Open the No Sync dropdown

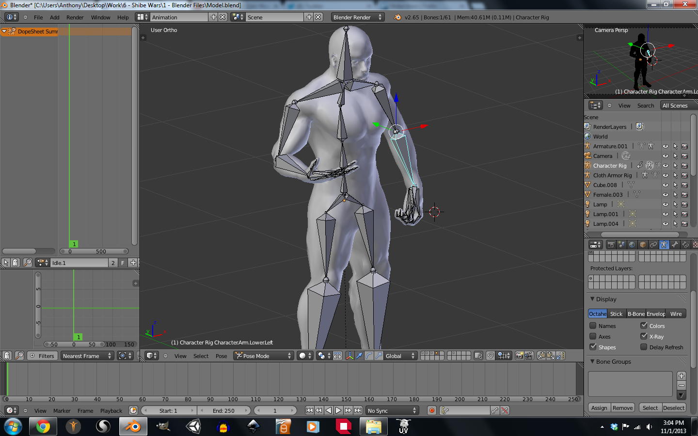point(392,410)
